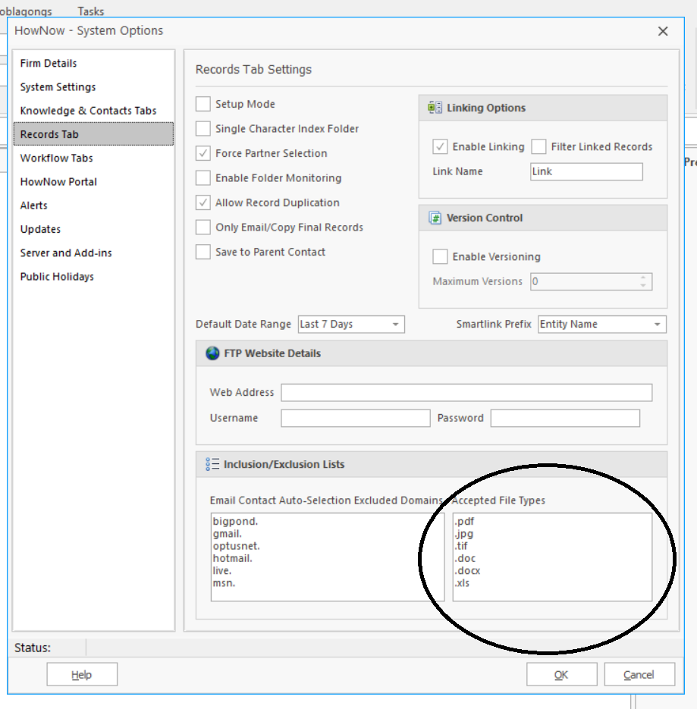
Task: Select 'gmail.' in Excluded Domains
Action: (x=228, y=534)
